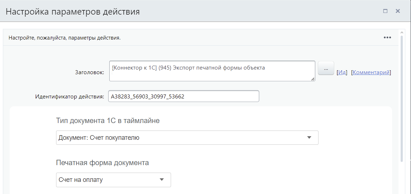Click the 'Тип документа 1С в таймлайне' heading

click(x=108, y=121)
